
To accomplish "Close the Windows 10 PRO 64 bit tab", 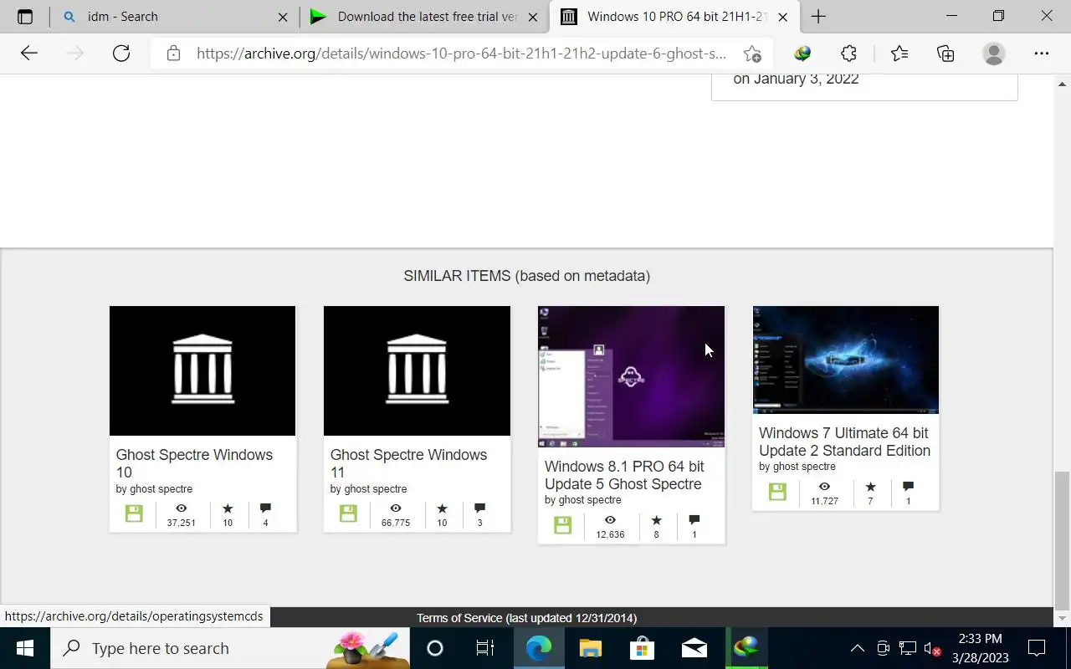I will [x=782, y=17].
